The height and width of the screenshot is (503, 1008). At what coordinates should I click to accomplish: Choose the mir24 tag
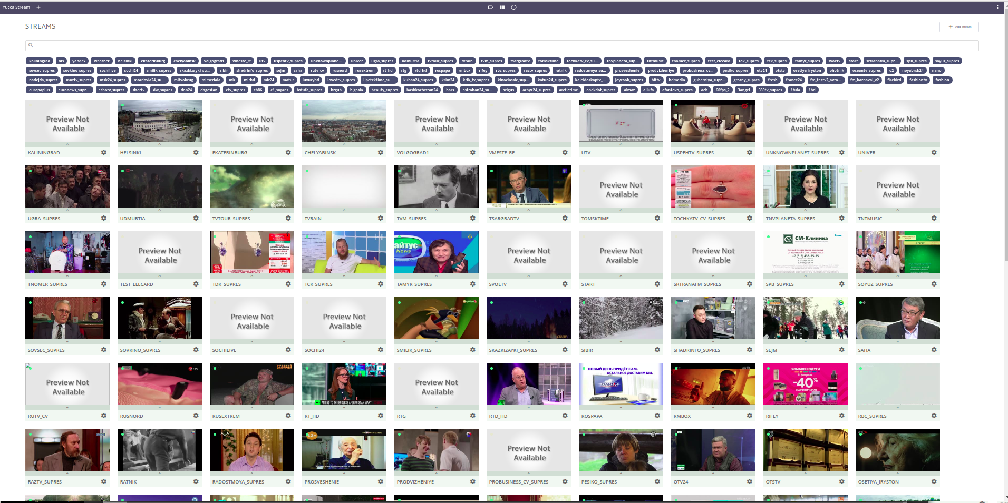point(269,80)
